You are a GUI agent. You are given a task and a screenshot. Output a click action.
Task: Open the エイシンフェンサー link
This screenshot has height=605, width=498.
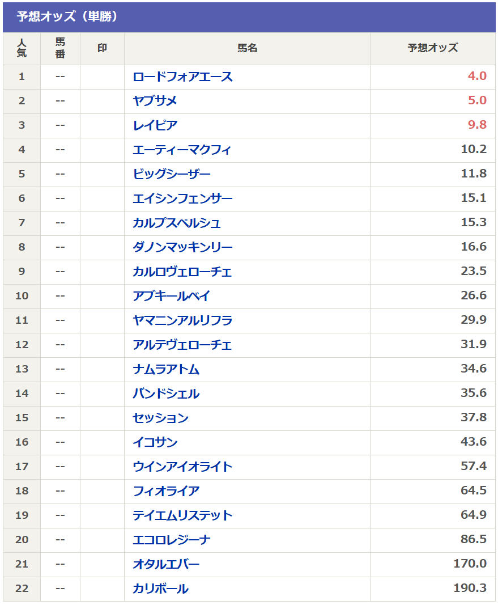[182, 198]
